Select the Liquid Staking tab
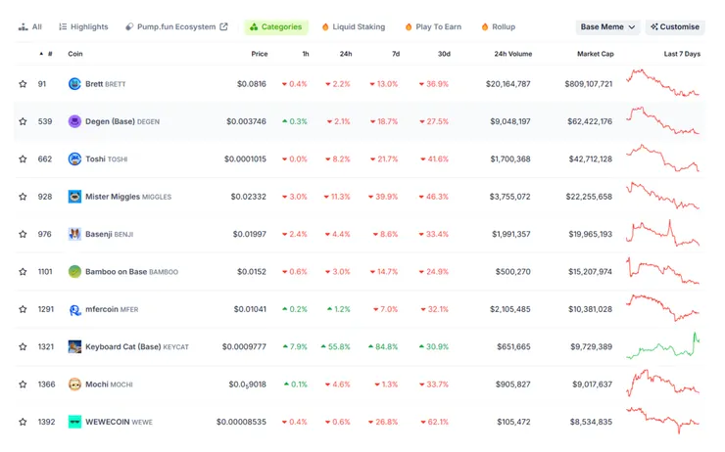Viewport: 725px width, 452px height. (353, 27)
